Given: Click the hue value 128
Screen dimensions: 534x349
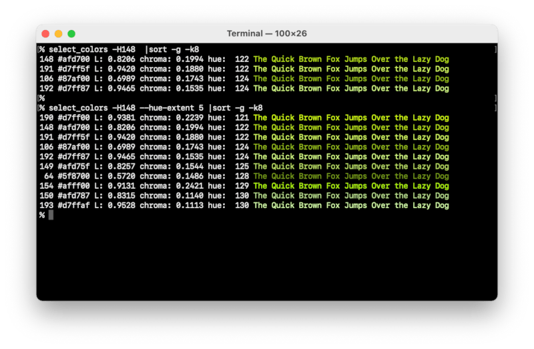Looking at the screenshot, I should click(x=242, y=176).
